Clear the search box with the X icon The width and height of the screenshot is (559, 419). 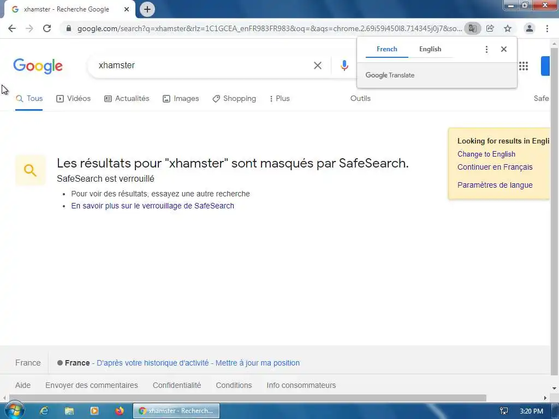click(x=318, y=65)
